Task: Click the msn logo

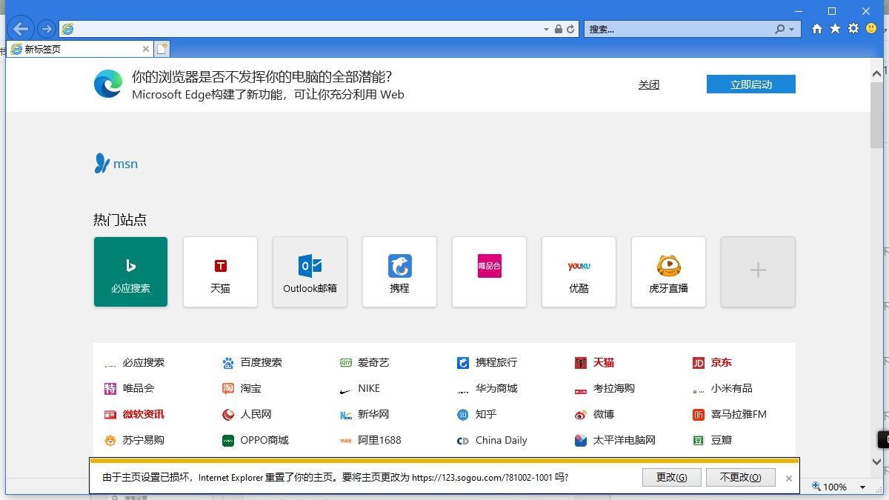Action: pos(116,163)
